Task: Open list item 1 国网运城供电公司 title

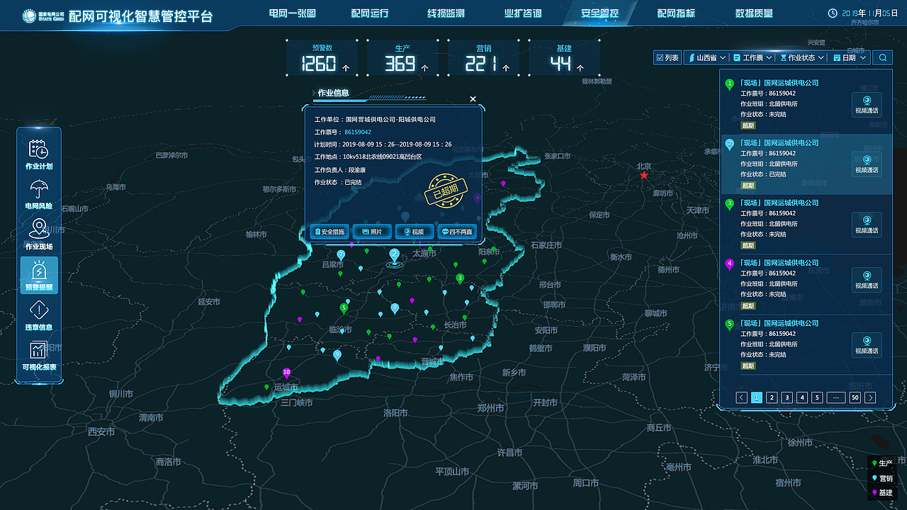Action: [779, 83]
